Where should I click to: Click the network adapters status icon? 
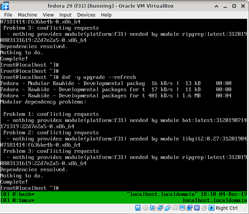(160, 208)
